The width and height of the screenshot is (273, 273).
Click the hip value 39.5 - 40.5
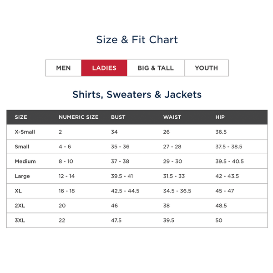(229, 162)
